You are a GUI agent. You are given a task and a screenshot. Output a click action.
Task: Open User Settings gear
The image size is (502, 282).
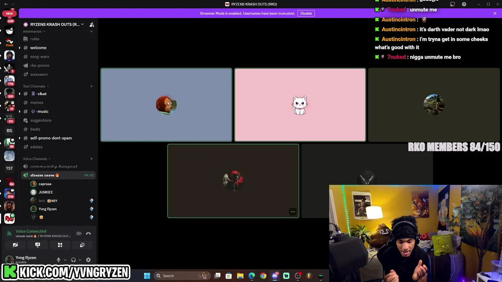pyautogui.click(x=88, y=260)
